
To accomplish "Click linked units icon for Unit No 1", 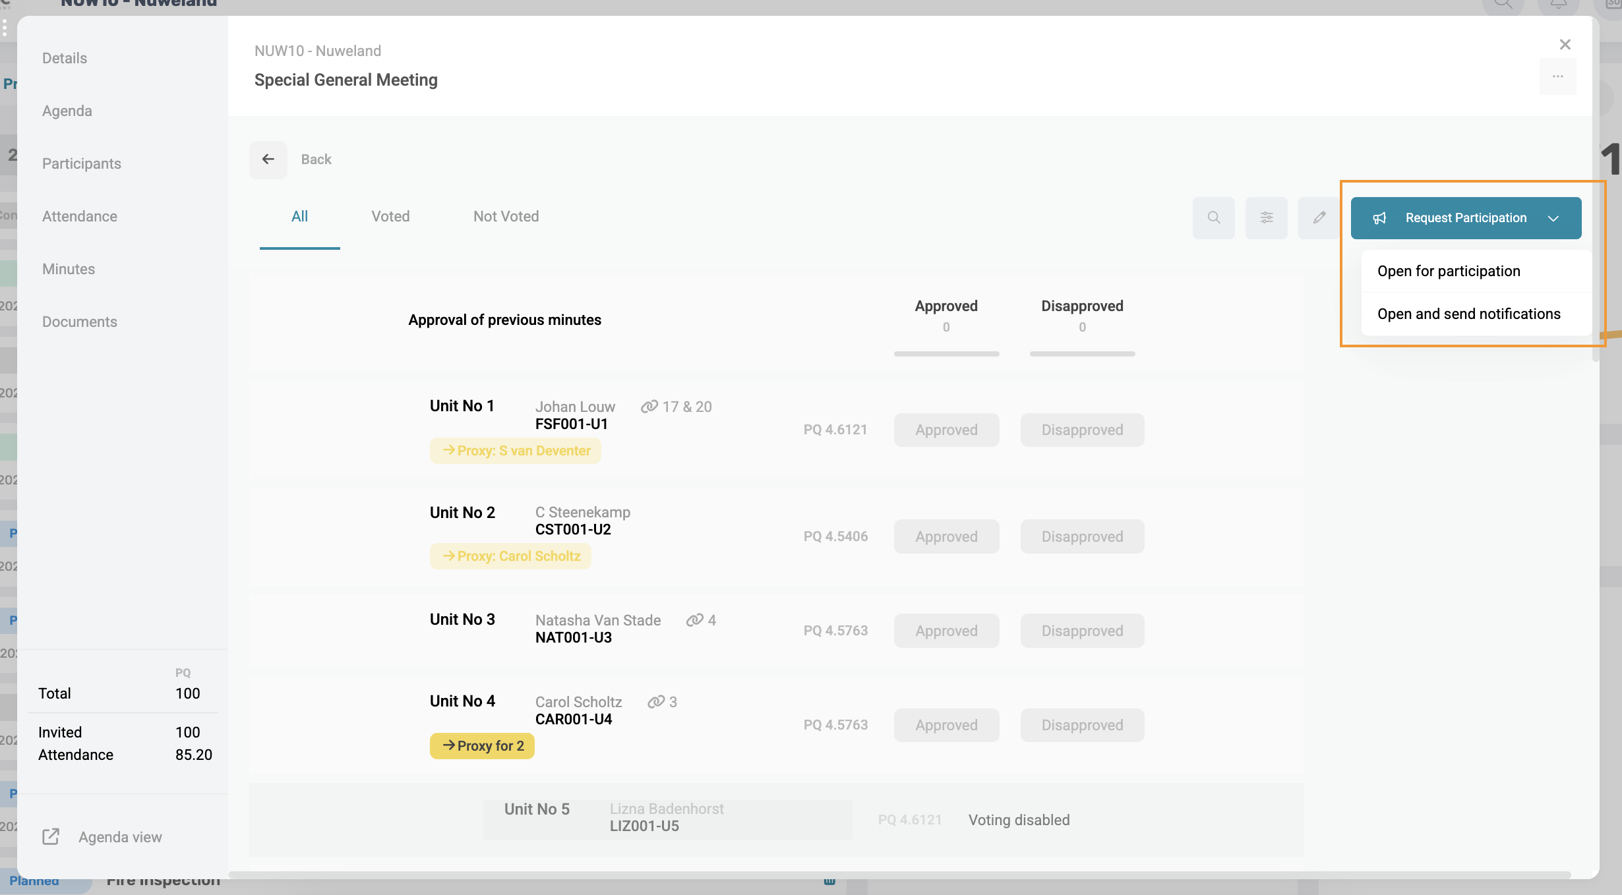I will tap(649, 407).
